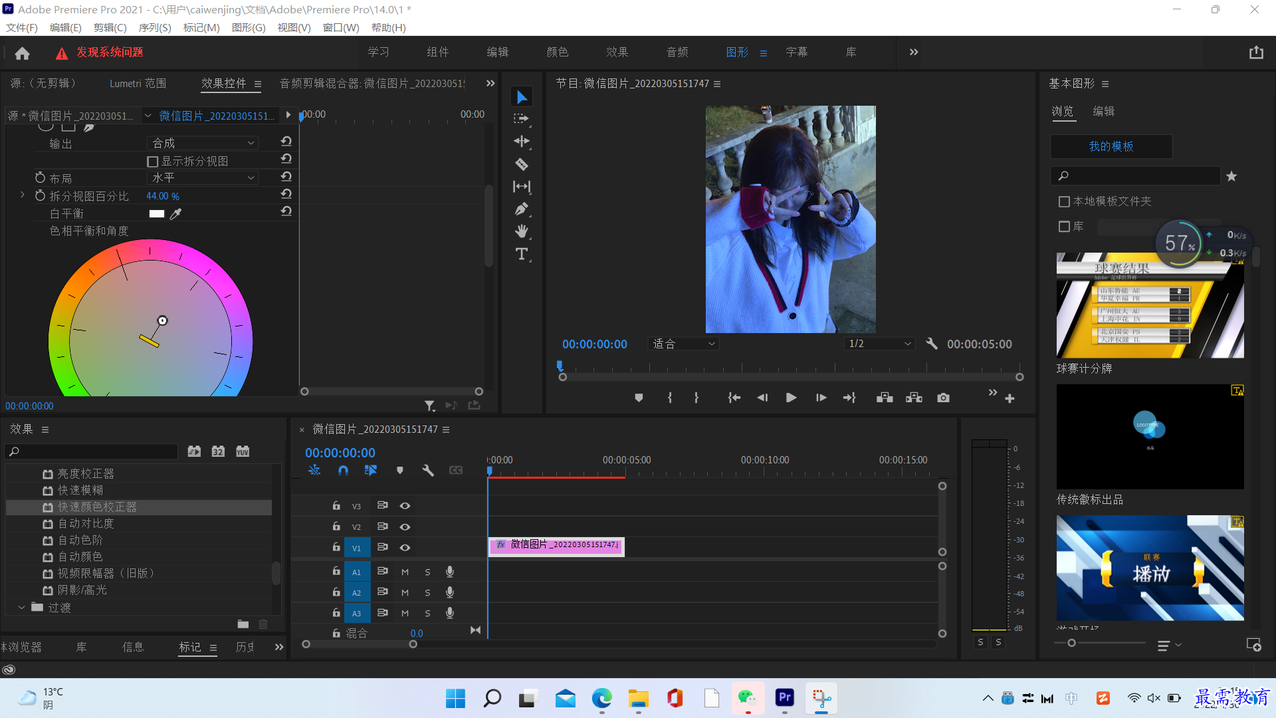Step back one frame in Program monitor
The height and width of the screenshot is (718, 1276).
point(762,398)
